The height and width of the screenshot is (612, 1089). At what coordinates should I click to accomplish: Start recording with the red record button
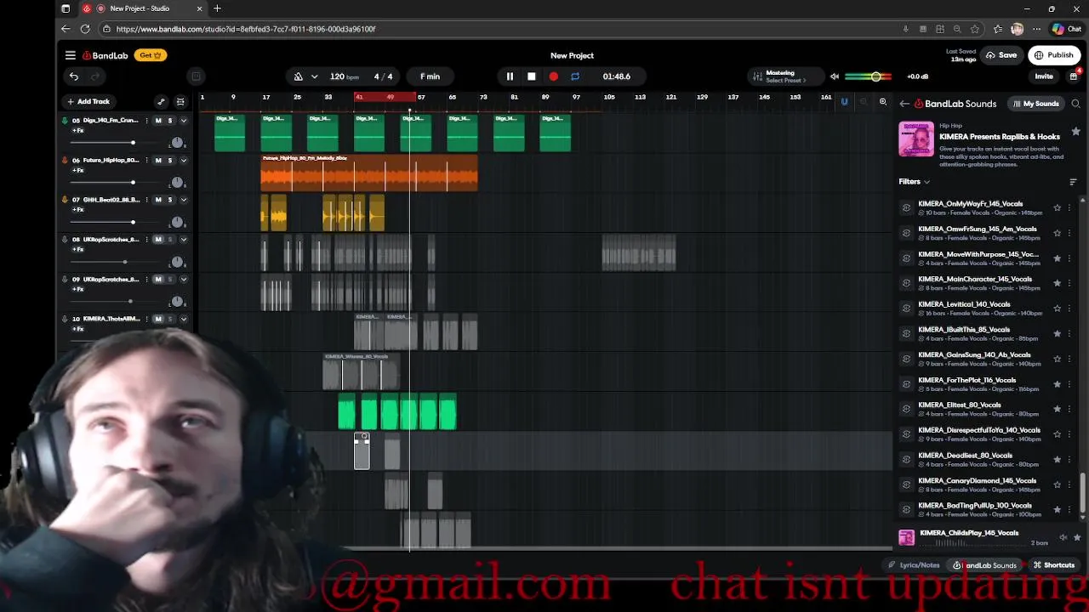pyautogui.click(x=554, y=76)
